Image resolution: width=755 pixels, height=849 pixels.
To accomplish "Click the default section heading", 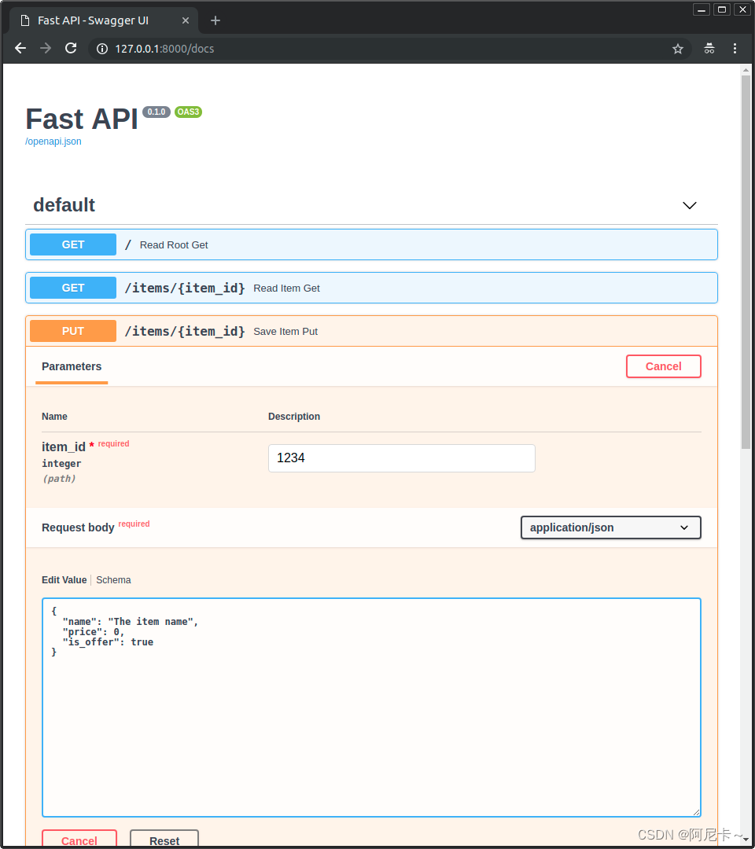I will tap(64, 205).
